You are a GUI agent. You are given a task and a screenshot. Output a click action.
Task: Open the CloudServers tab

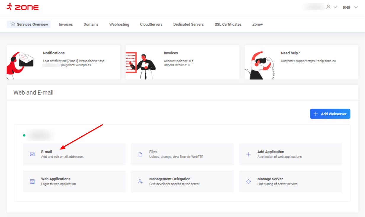coord(151,25)
